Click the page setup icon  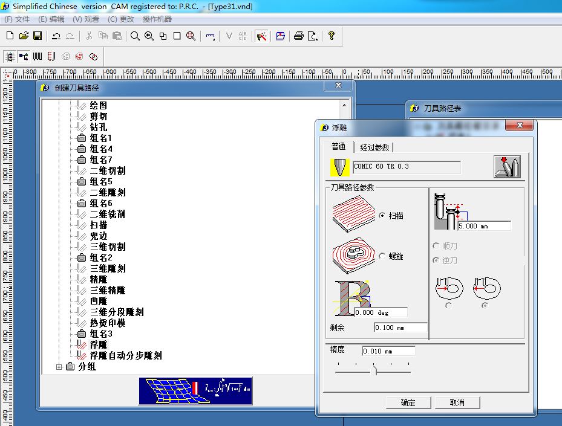pyautogui.click(x=313, y=36)
